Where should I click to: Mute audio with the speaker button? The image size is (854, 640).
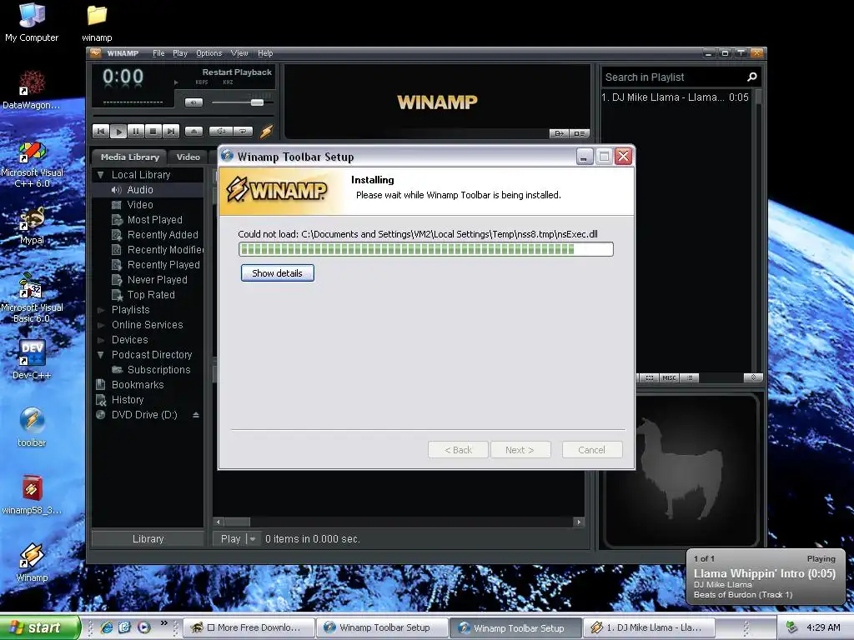tap(193, 102)
